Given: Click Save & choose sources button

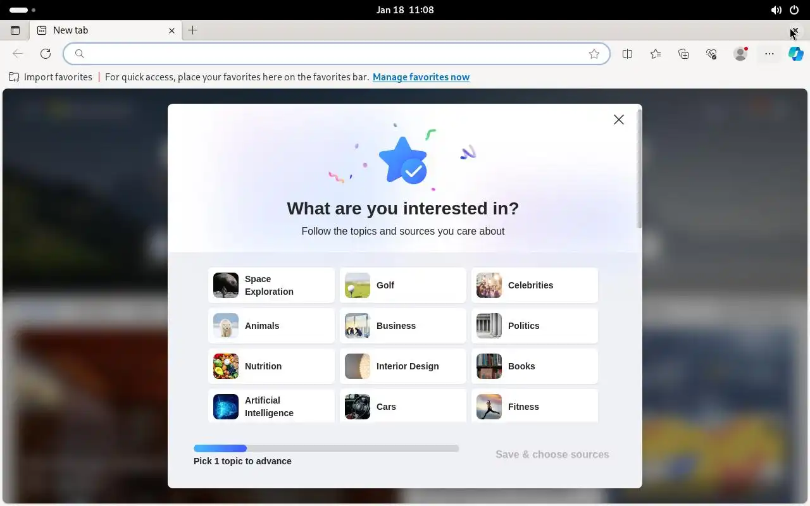Looking at the screenshot, I should (552, 454).
